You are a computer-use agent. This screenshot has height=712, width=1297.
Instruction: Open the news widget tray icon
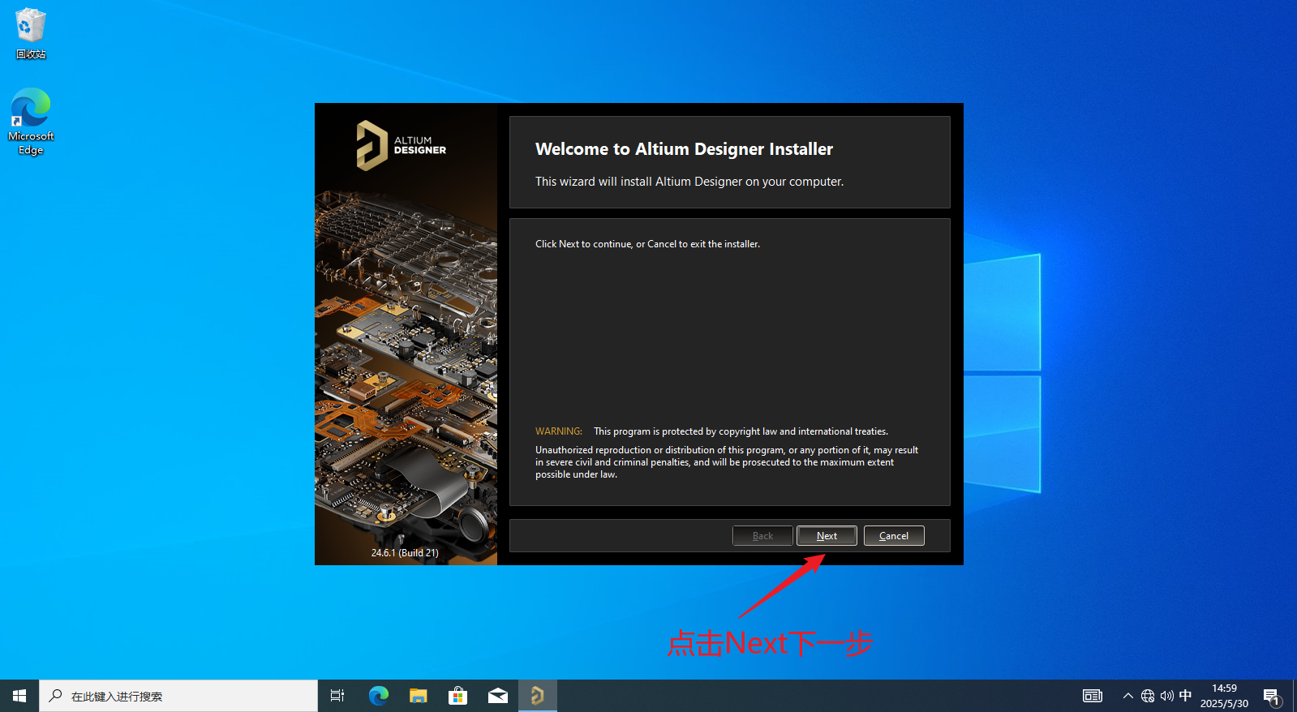click(1093, 696)
